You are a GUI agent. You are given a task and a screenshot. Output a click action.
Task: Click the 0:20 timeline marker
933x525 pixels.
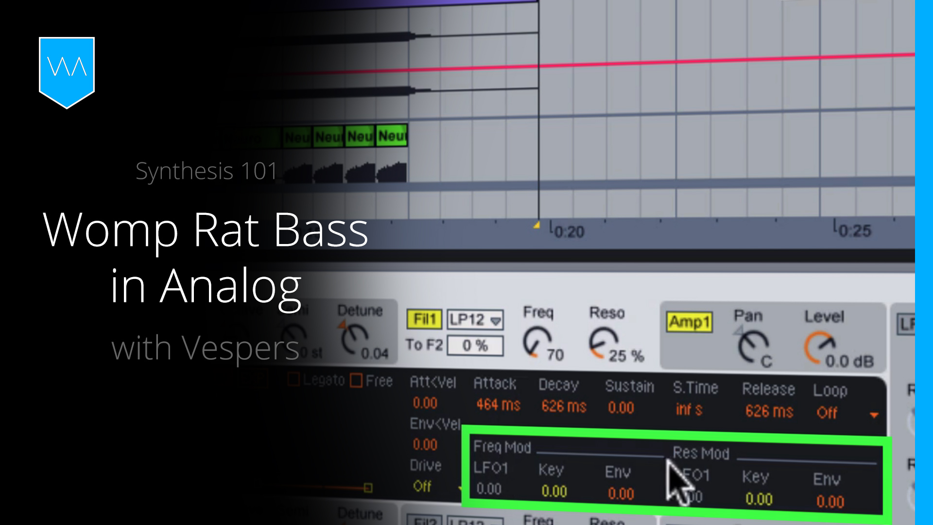(567, 231)
